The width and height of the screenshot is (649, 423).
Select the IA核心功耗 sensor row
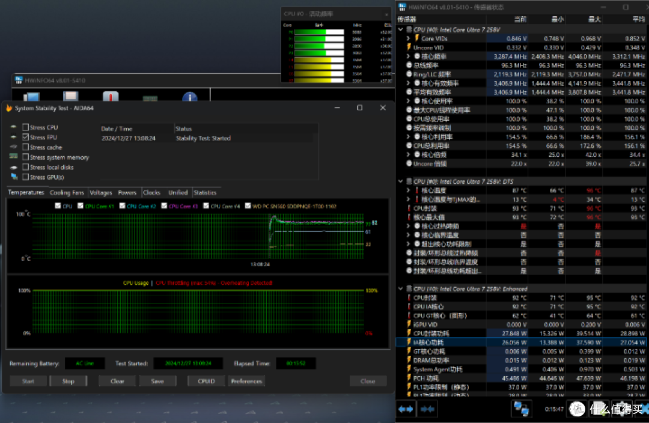(522, 342)
